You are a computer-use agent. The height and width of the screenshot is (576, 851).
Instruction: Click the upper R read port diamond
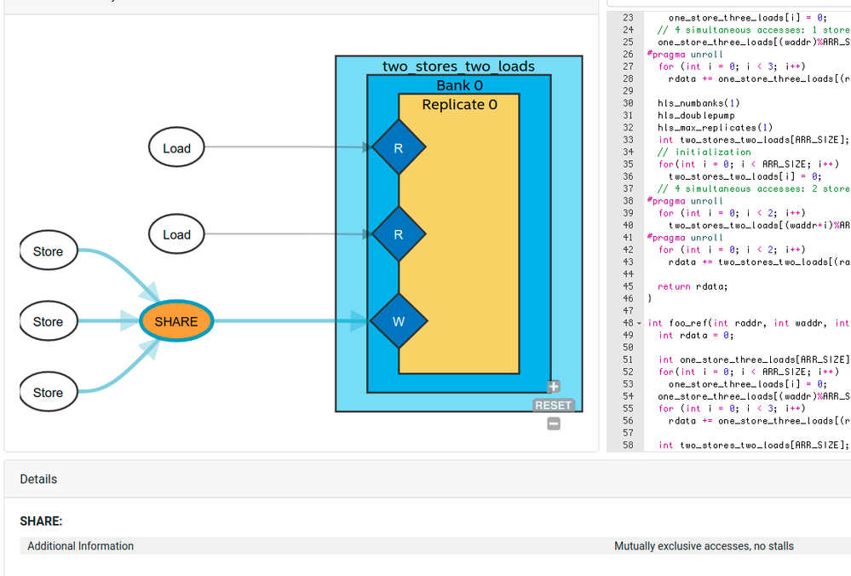pos(399,147)
